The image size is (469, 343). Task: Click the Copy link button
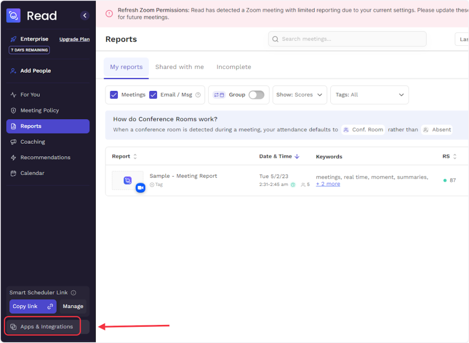pos(33,306)
